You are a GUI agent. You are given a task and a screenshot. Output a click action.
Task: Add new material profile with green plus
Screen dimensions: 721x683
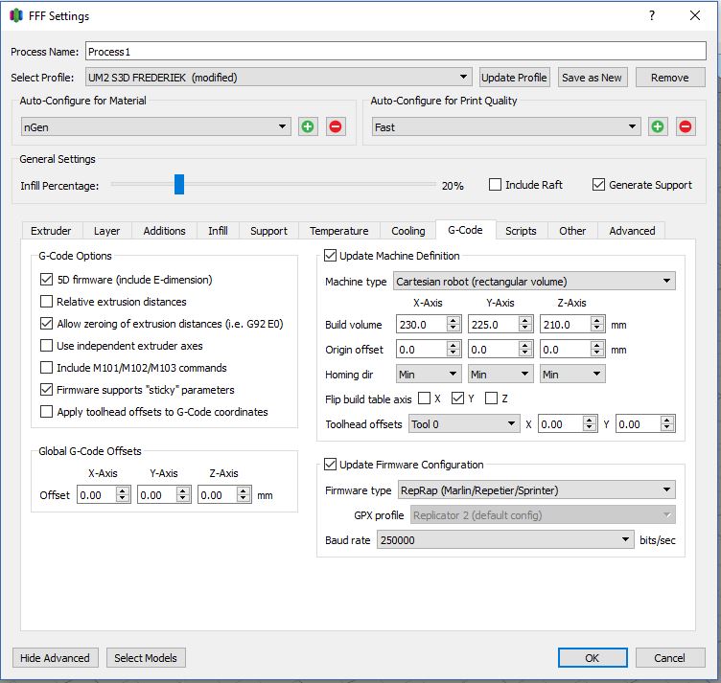pyautogui.click(x=308, y=126)
